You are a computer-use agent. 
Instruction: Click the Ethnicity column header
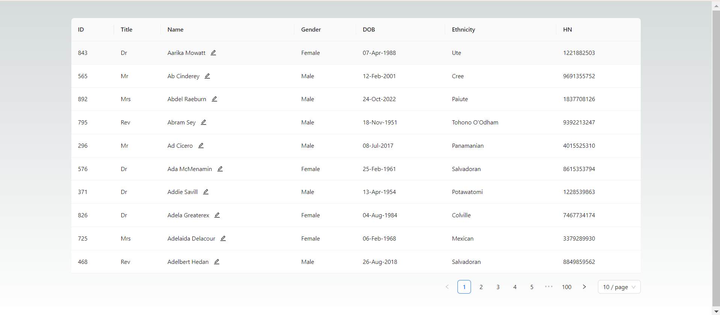(x=463, y=30)
